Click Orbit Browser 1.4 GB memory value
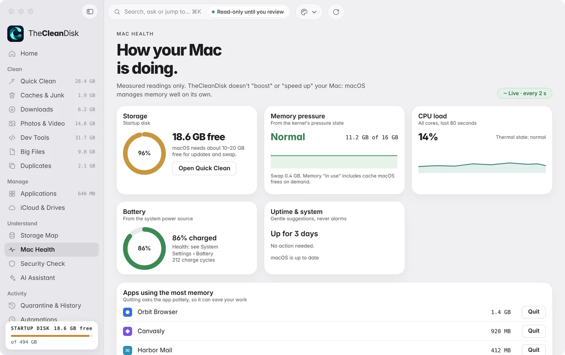 501,312
